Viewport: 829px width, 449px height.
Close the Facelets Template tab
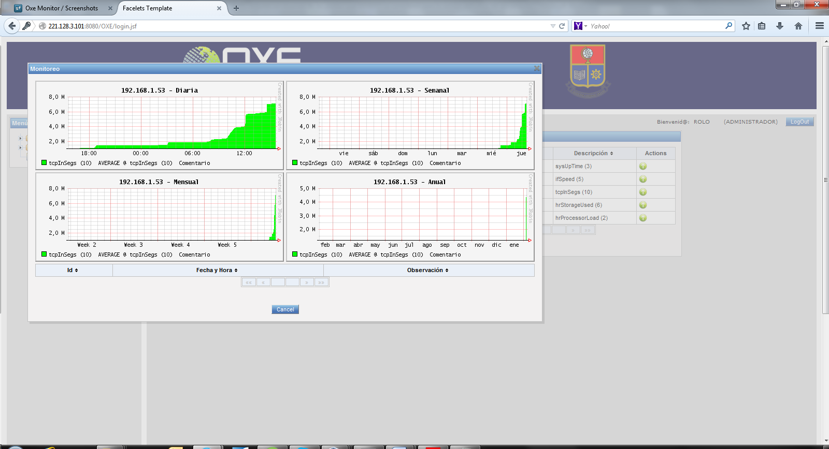pyautogui.click(x=219, y=8)
